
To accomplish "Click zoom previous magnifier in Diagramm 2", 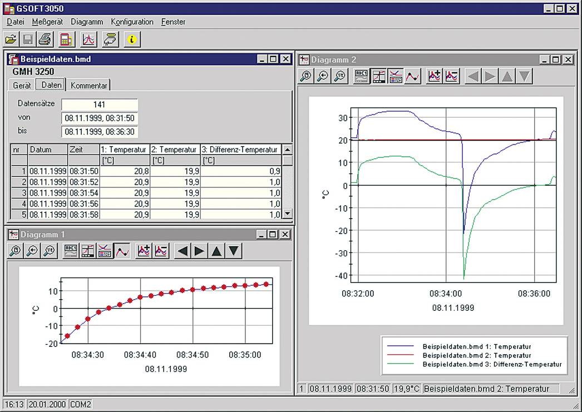I will tap(323, 77).
